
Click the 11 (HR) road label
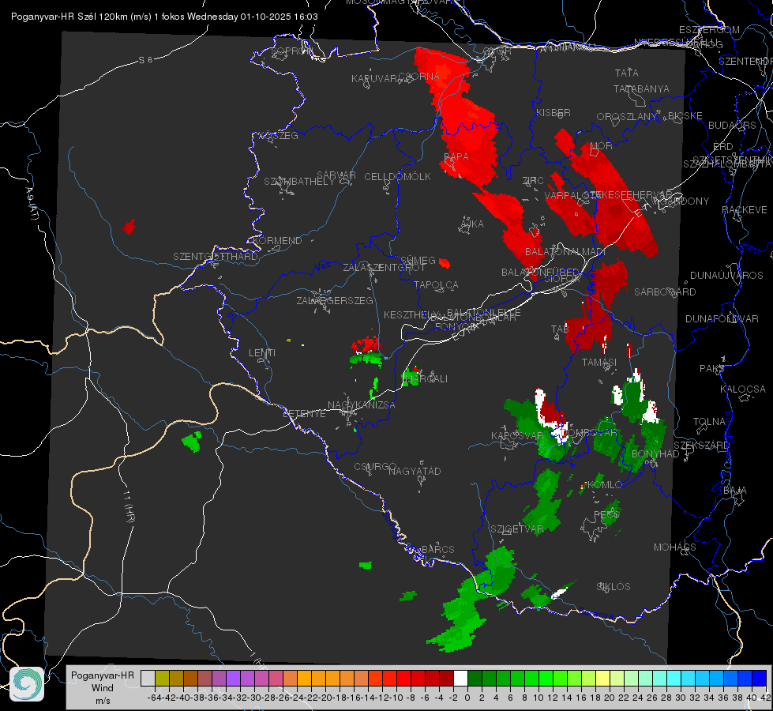pyautogui.click(x=128, y=506)
